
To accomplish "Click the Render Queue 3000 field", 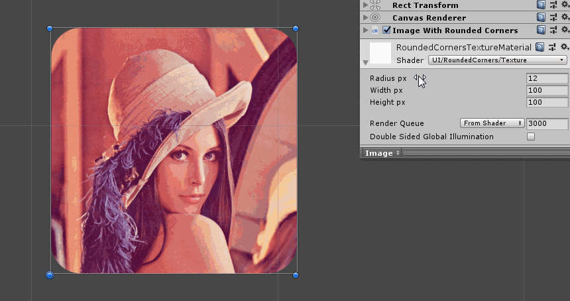I will pyautogui.click(x=547, y=123).
